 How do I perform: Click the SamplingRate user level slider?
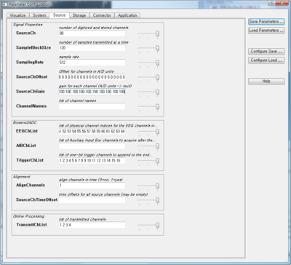click(x=148, y=63)
